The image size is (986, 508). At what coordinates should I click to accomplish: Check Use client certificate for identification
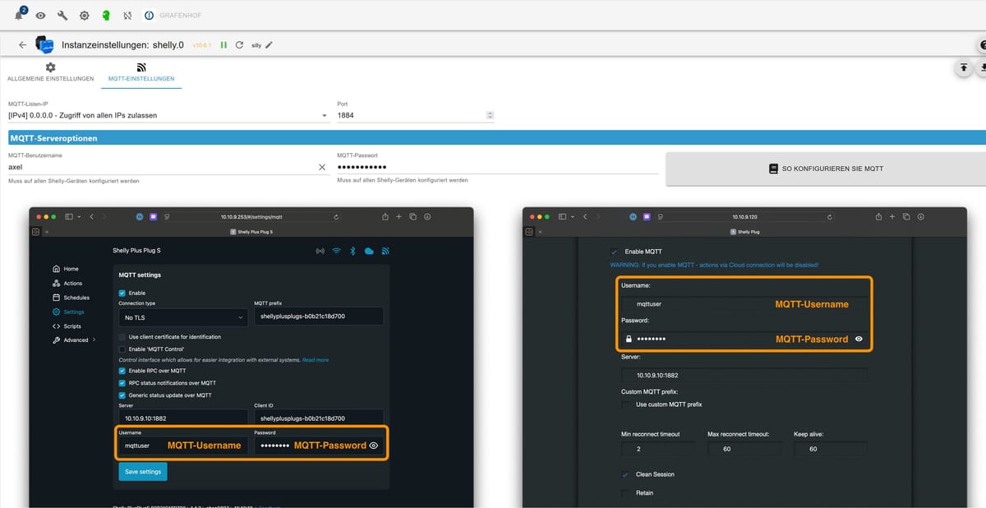click(x=122, y=337)
